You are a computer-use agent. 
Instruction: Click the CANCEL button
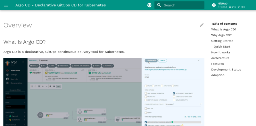tap(162, 61)
